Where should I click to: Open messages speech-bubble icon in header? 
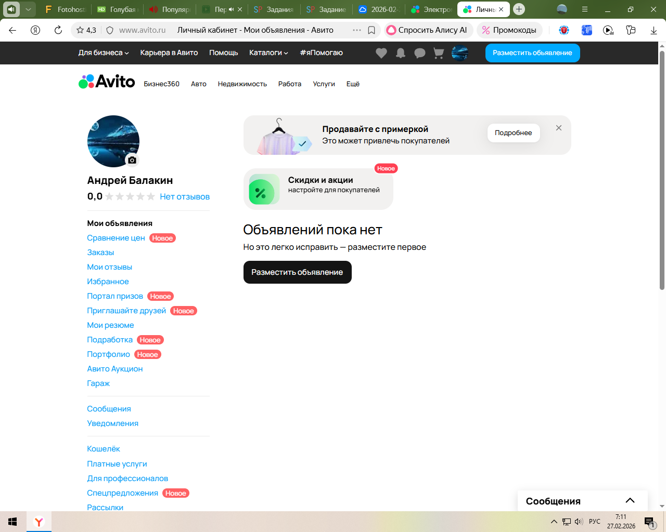[420, 53]
